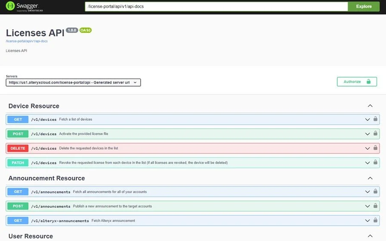The height and width of the screenshot is (241, 386).
Task: Click the 1.0.0 version badge
Action: 72,30
